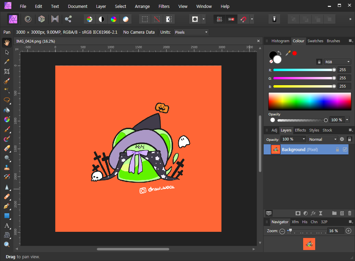Screen dimensions: 355x261
Task: Switch to Liquify Persona
Action: click(28, 19)
